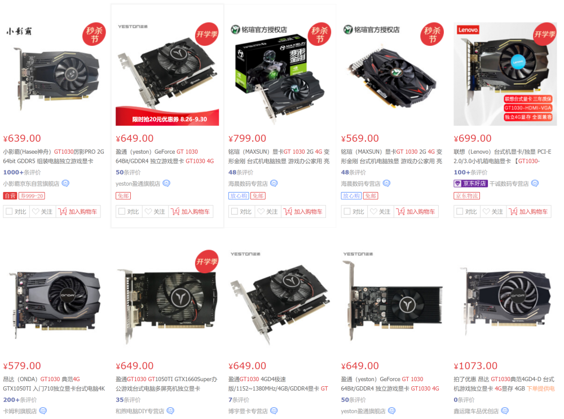The height and width of the screenshot is (419, 564).
Task: Click heart 关注 icon under ¥639.00 product
Action: click(x=36, y=212)
